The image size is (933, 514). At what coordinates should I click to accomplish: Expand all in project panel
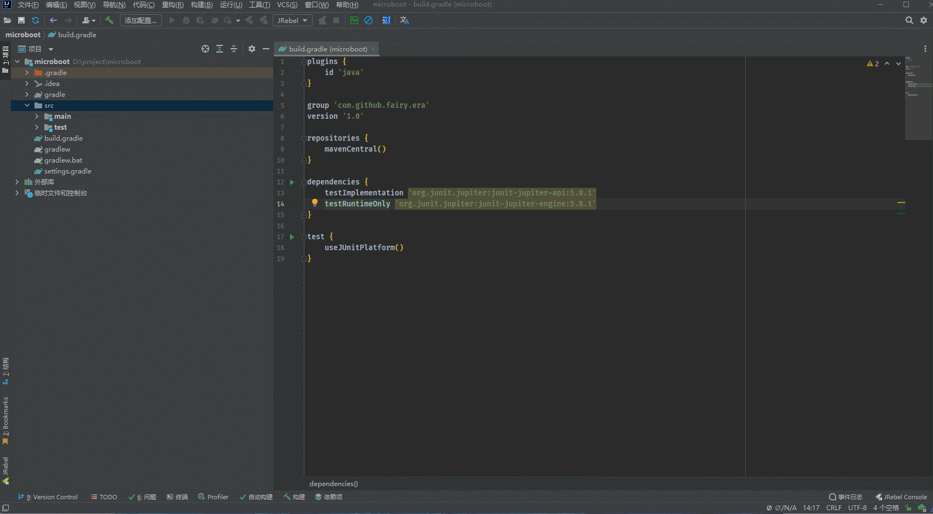click(220, 49)
